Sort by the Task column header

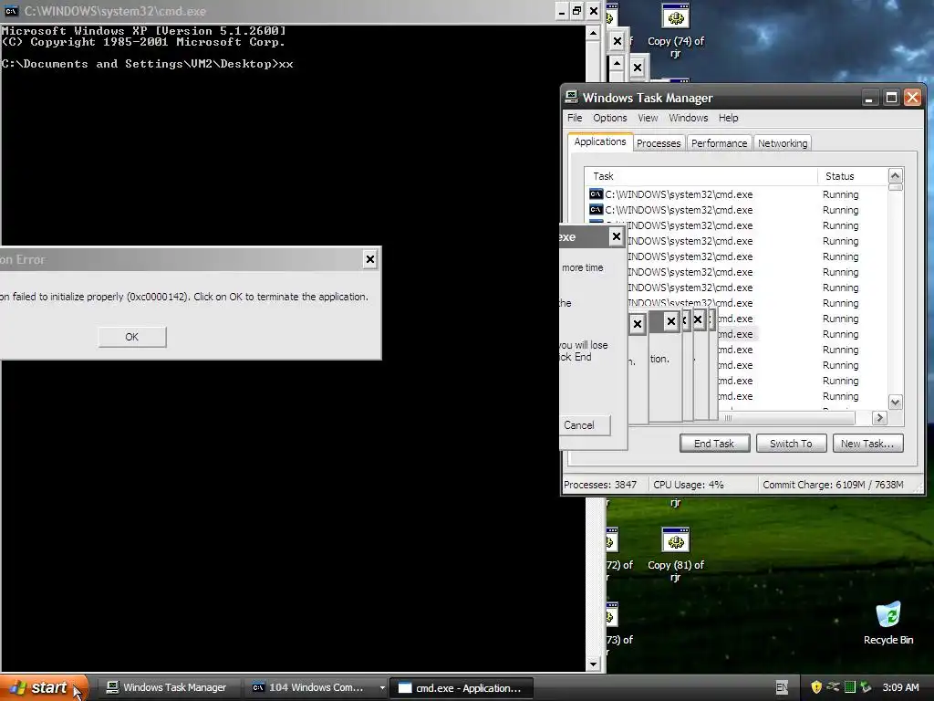click(701, 176)
